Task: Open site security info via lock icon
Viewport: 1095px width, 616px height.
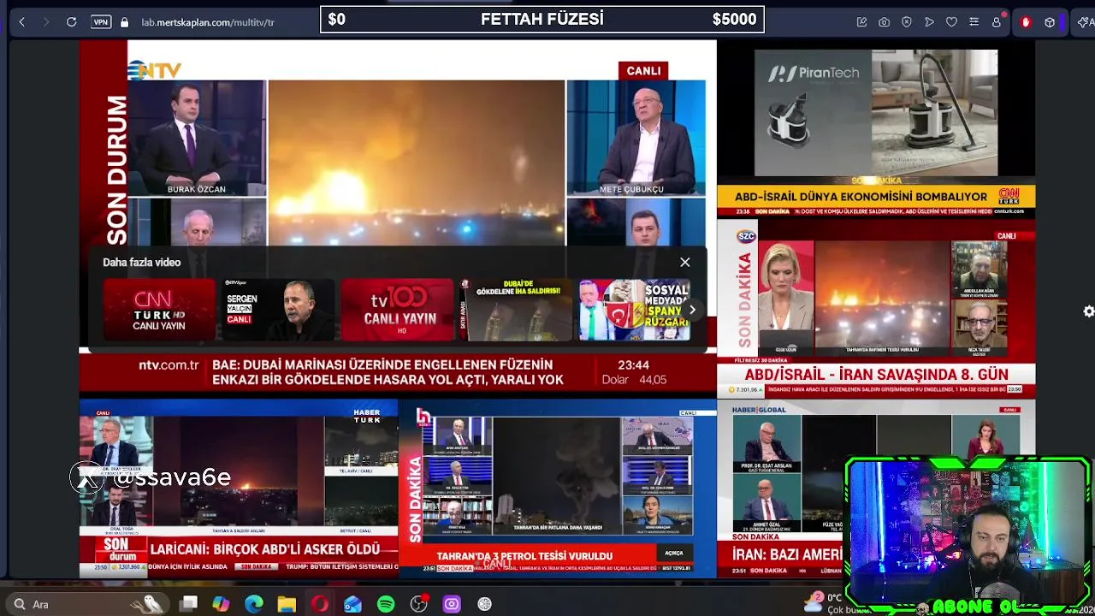Action: point(125,22)
